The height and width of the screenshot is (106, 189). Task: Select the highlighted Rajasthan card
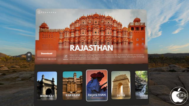click(97, 85)
